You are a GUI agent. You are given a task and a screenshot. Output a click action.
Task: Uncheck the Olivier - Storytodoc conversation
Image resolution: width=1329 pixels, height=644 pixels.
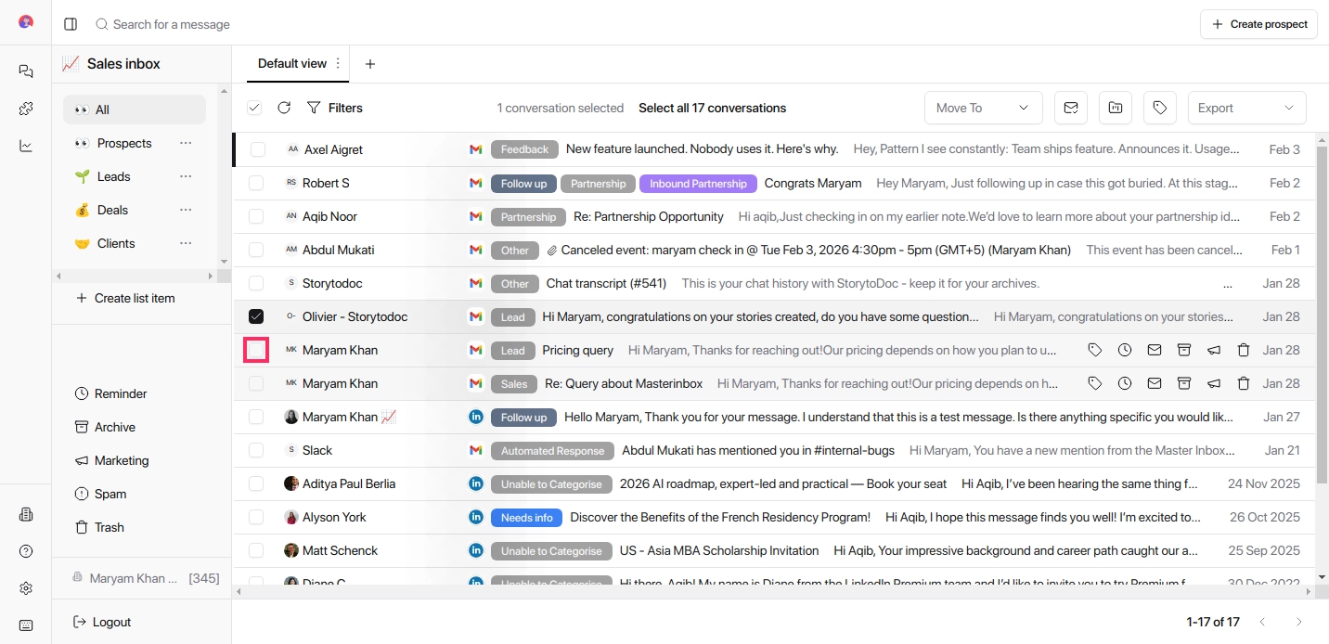coord(256,316)
